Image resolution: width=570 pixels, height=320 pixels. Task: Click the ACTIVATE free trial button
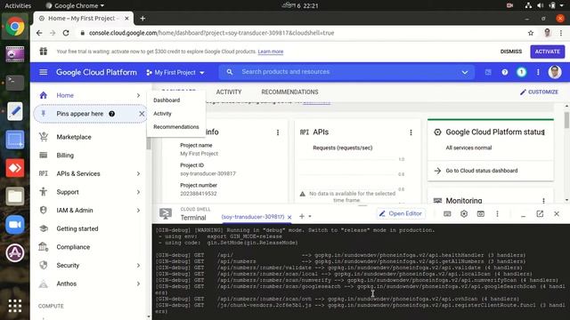pos(547,52)
